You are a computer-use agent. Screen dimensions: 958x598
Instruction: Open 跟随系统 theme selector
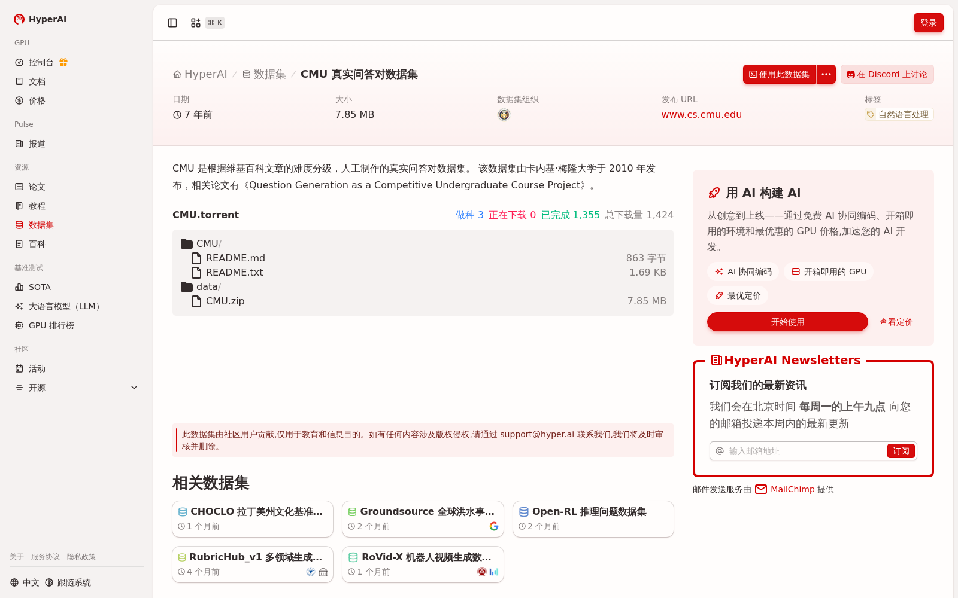(x=68, y=582)
